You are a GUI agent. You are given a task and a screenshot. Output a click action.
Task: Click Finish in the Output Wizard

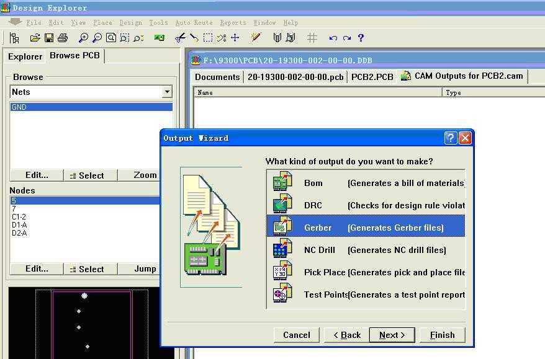[442, 335]
